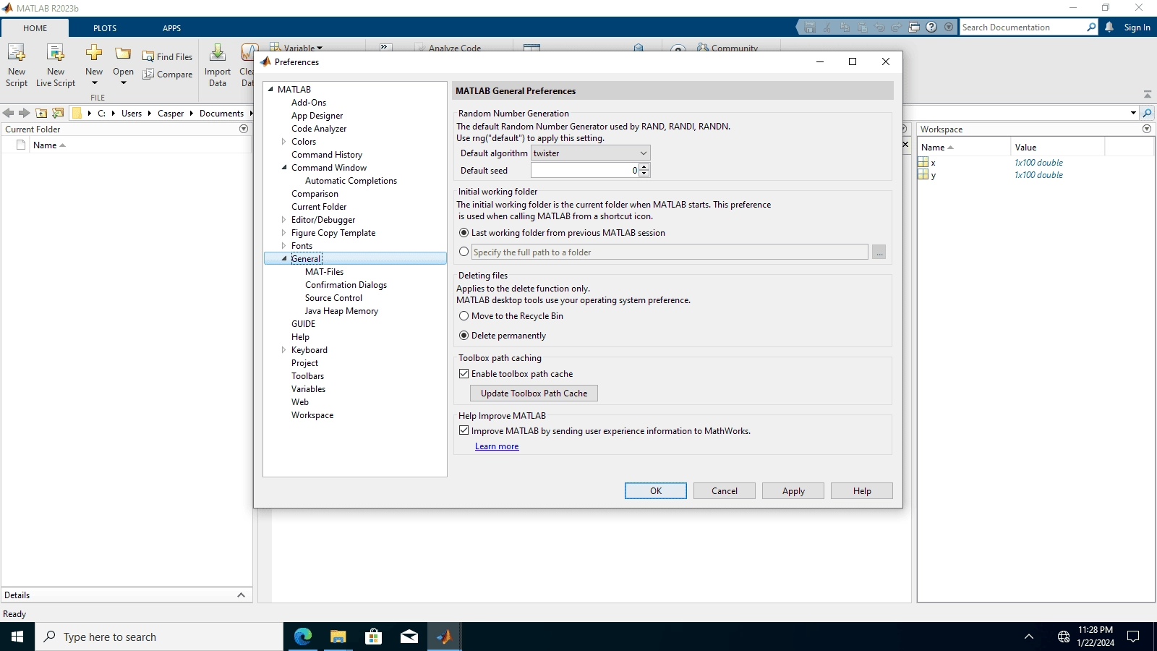1157x651 pixels.
Task: Open the Current Folder panel actions menu
Action: (x=244, y=129)
